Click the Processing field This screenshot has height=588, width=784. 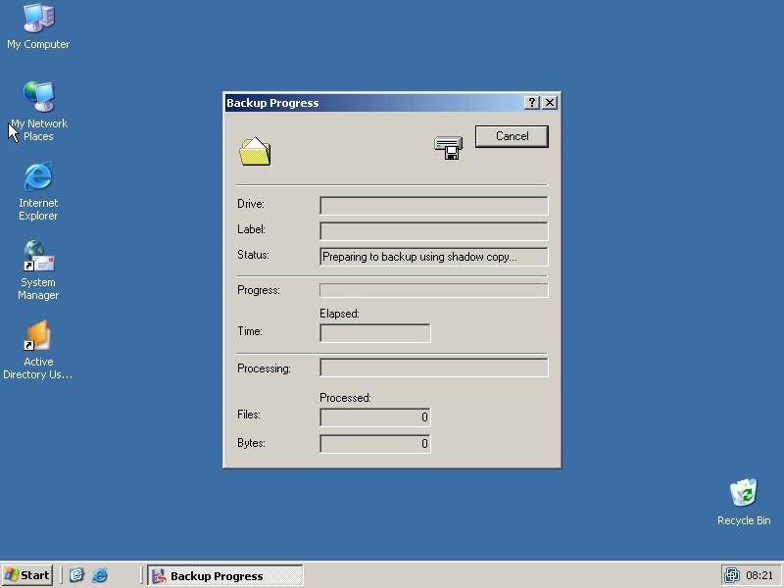(433, 367)
